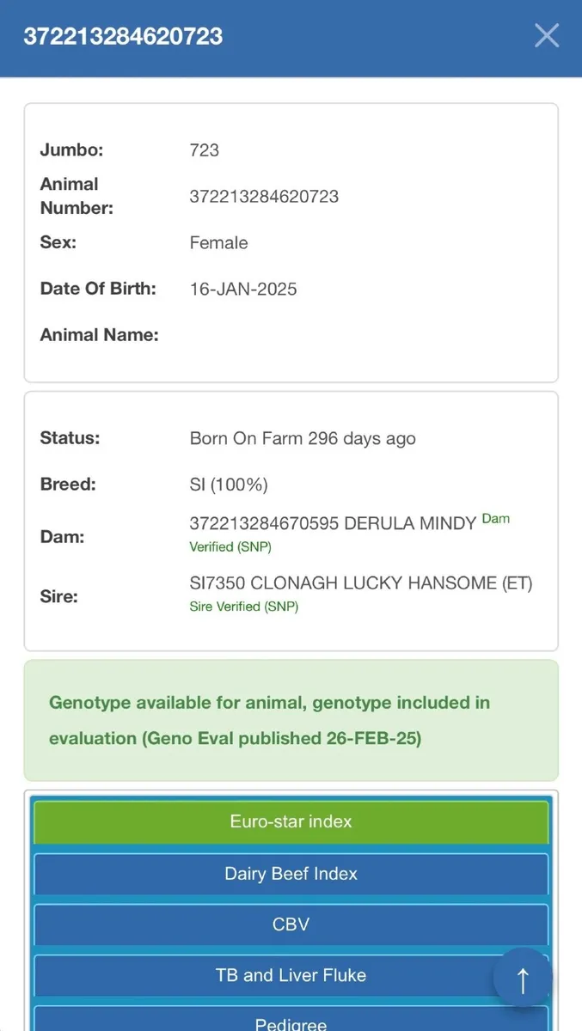Click the Dam Verified (SNP) label
The image size is (582, 1031).
(x=230, y=546)
